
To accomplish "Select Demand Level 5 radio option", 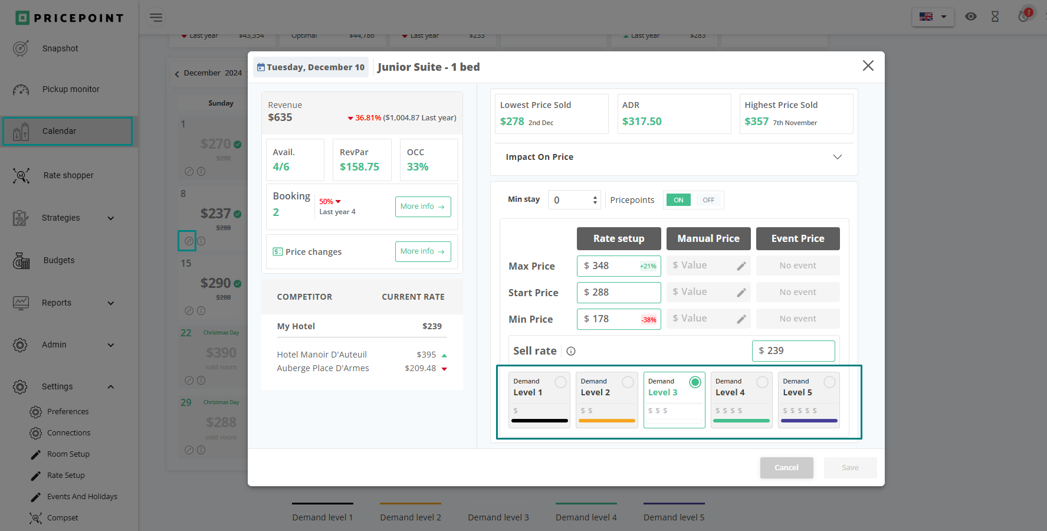I will coord(829,382).
